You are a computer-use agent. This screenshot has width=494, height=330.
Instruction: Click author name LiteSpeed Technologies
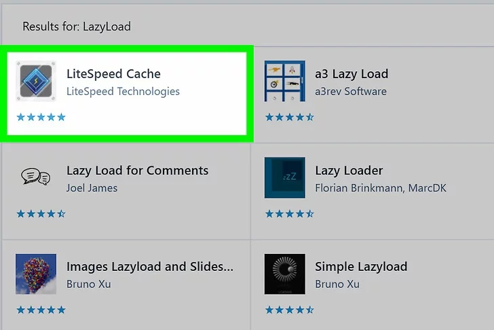pyautogui.click(x=123, y=91)
